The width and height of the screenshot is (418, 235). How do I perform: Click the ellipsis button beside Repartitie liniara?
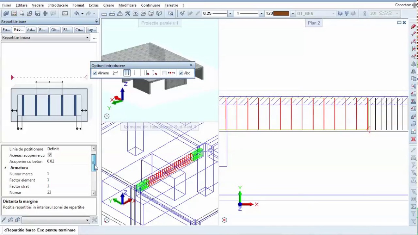pos(95,38)
